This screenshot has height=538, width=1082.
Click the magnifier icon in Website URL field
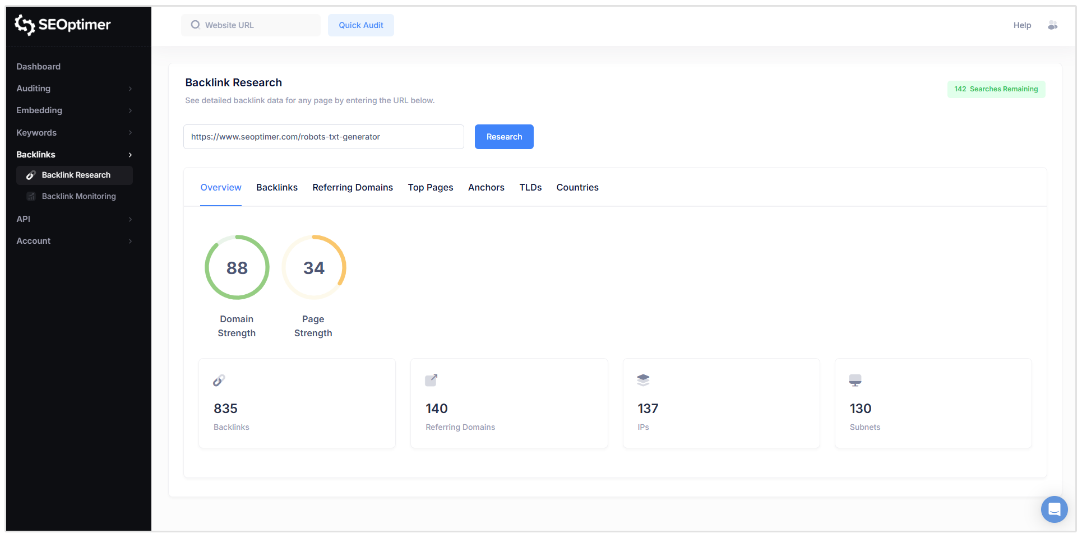pyautogui.click(x=195, y=25)
